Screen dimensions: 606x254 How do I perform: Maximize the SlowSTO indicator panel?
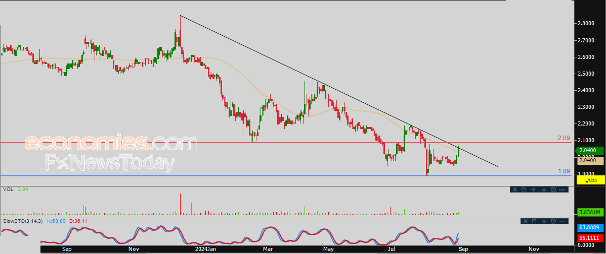point(534,221)
